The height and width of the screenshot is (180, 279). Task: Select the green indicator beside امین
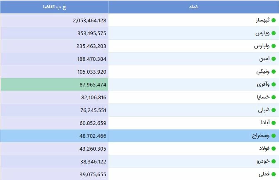coord(273,59)
